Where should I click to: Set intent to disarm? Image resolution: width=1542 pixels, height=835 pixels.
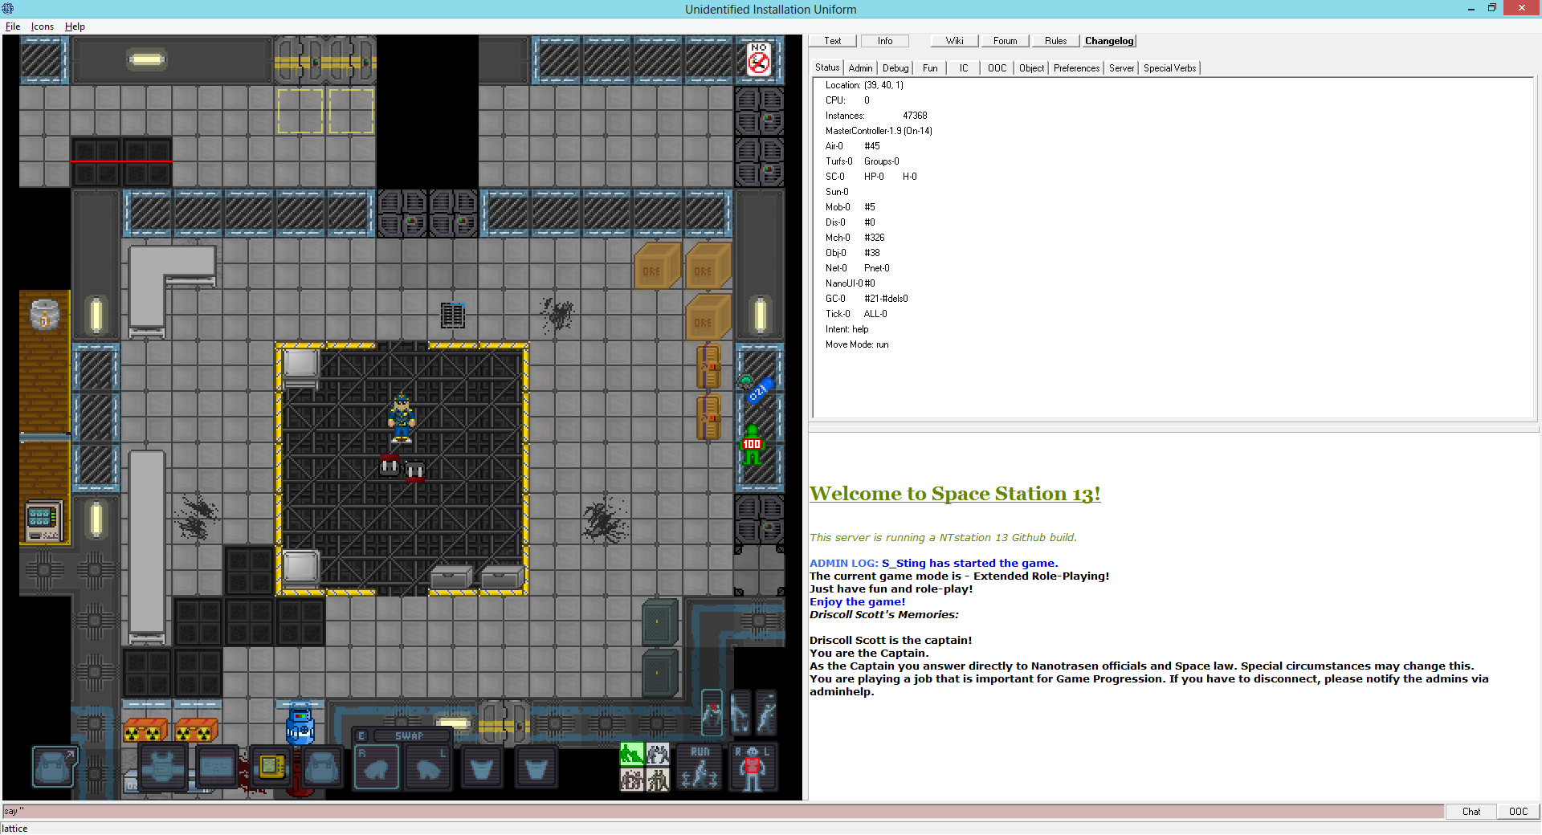coord(658,754)
